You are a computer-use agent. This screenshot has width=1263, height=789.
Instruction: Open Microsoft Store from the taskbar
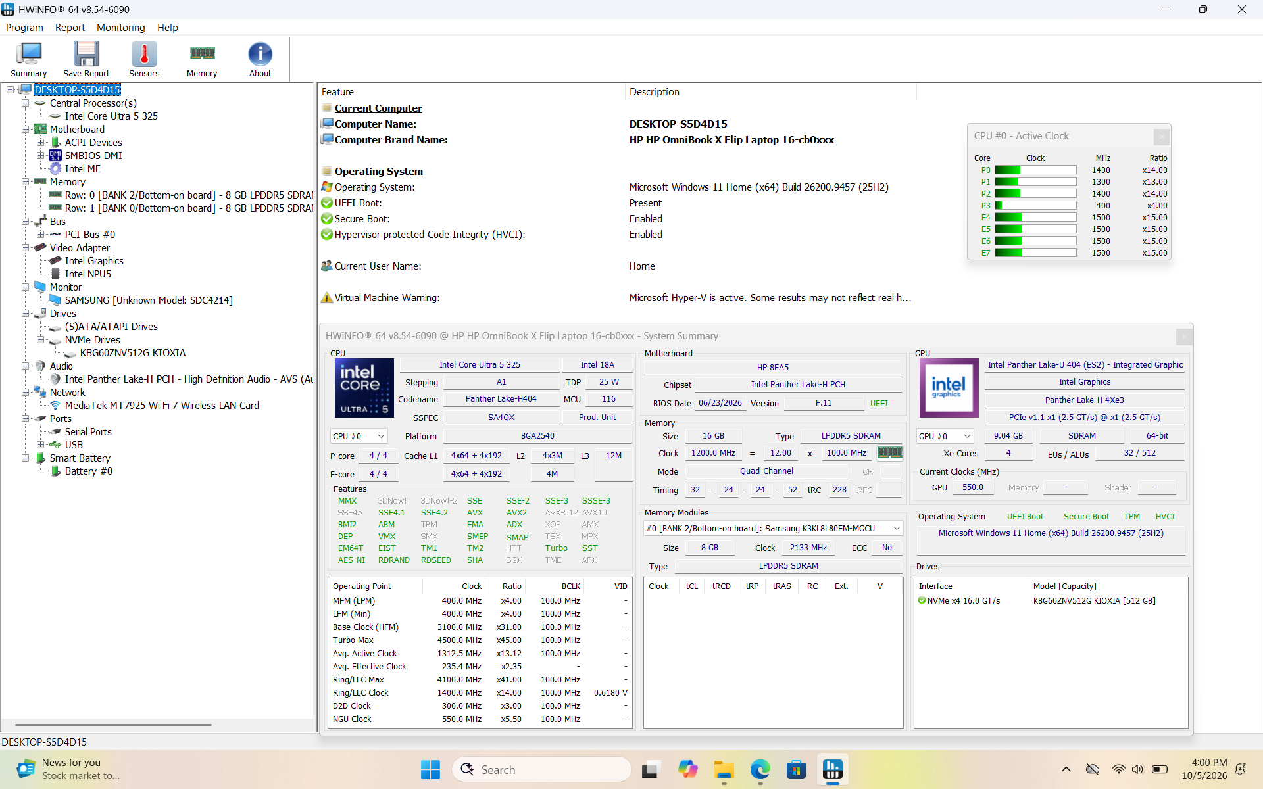pyautogui.click(x=796, y=769)
